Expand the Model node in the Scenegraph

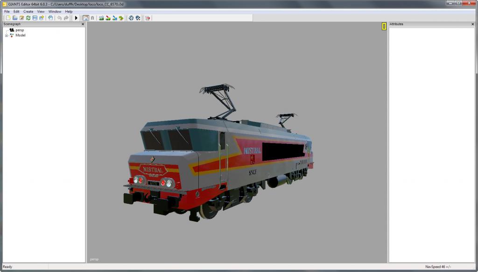(7, 36)
